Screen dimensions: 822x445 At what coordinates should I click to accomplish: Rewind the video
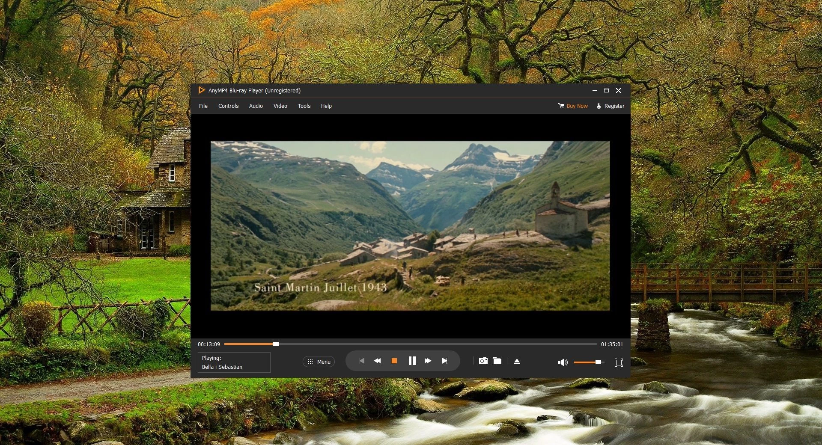pyautogui.click(x=377, y=361)
